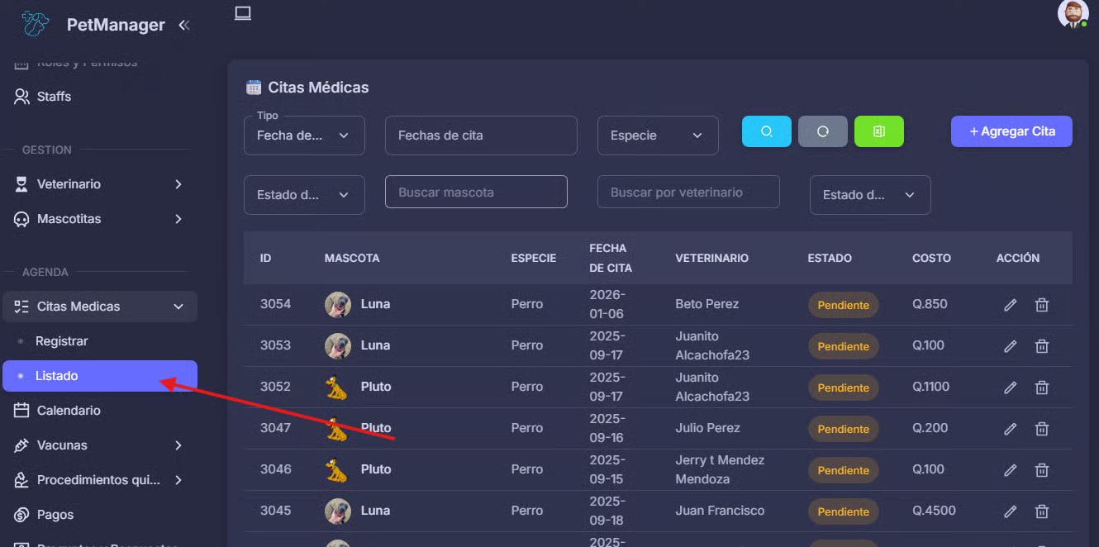The image size is (1099, 547).
Task: Click the gray refresh filters icon
Action: (822, 131)
